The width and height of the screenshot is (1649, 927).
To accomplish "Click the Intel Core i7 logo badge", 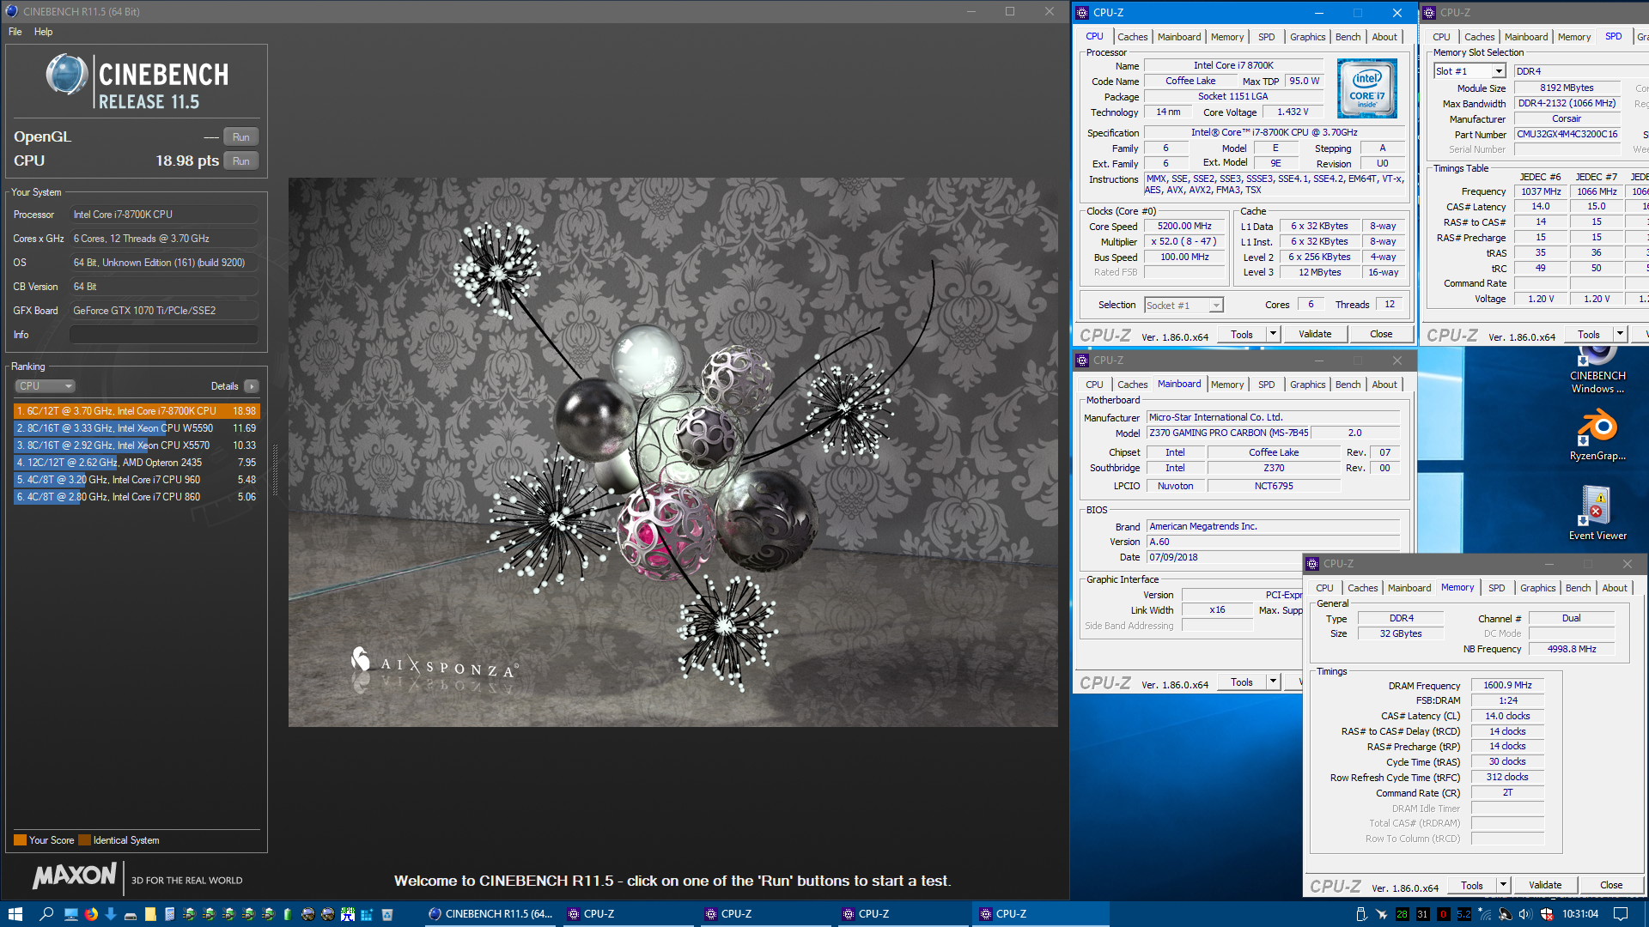I will (1366, 88).
